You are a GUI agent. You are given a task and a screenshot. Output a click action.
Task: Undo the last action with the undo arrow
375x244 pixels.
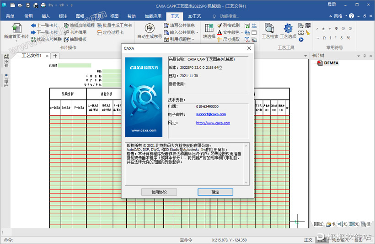tap(51, 5)
